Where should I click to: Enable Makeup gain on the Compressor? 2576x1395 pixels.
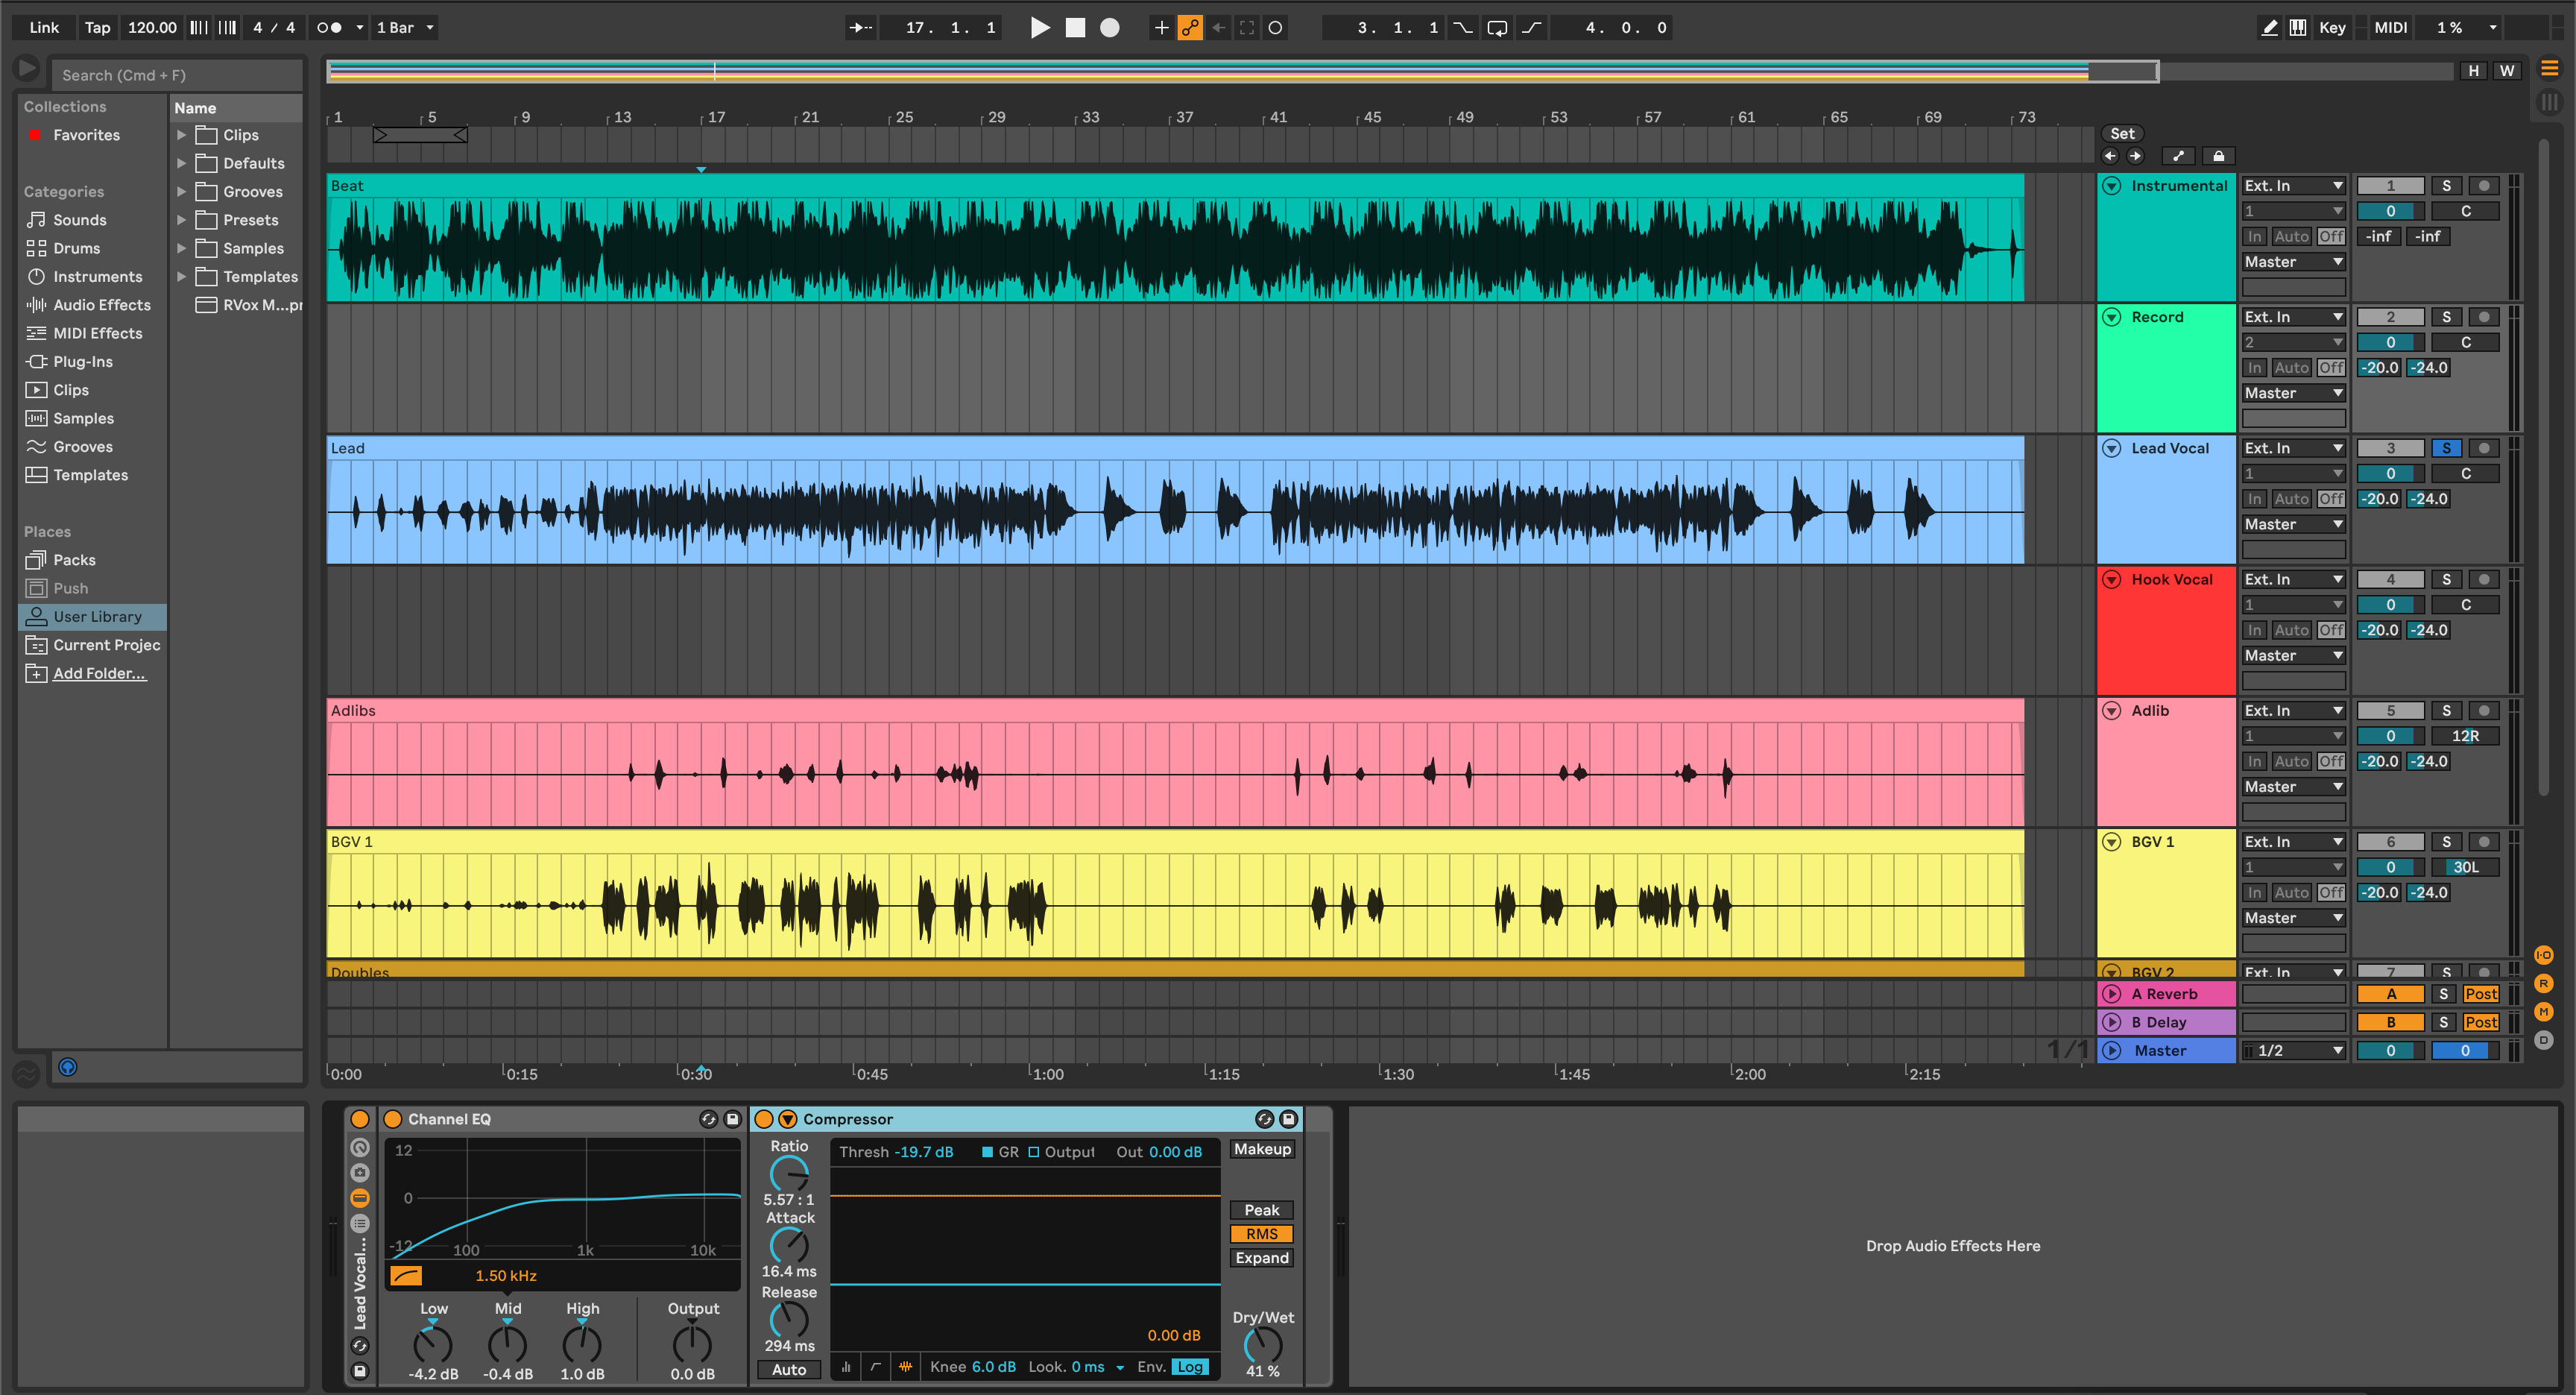(1261, 1149)
